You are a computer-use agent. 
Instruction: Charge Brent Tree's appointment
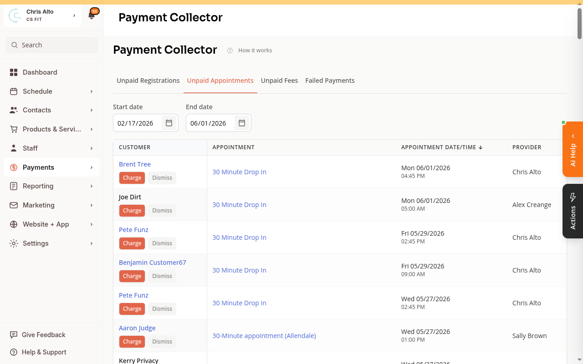pyautogui.click(x=132, y=178)
